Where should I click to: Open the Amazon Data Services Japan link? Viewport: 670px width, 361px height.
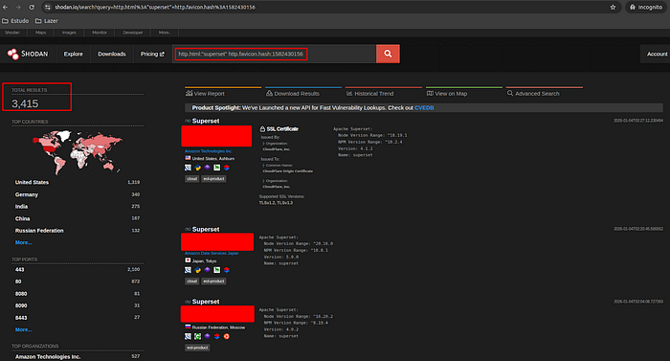tap(212, 253)
